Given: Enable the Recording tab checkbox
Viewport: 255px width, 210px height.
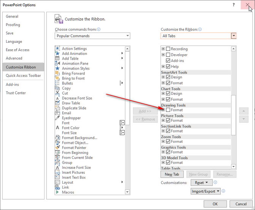Looking at the screenshot, I should (x=168, y=49).
